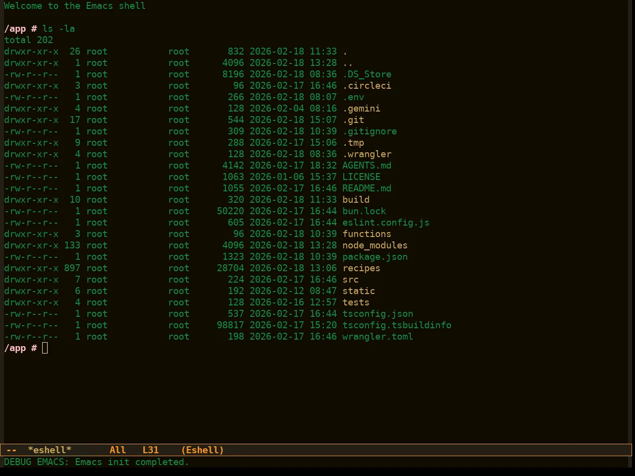The image size is (635, 476).
Task: Click the 'ls -la' command text
Action: [x=59, y=29]
